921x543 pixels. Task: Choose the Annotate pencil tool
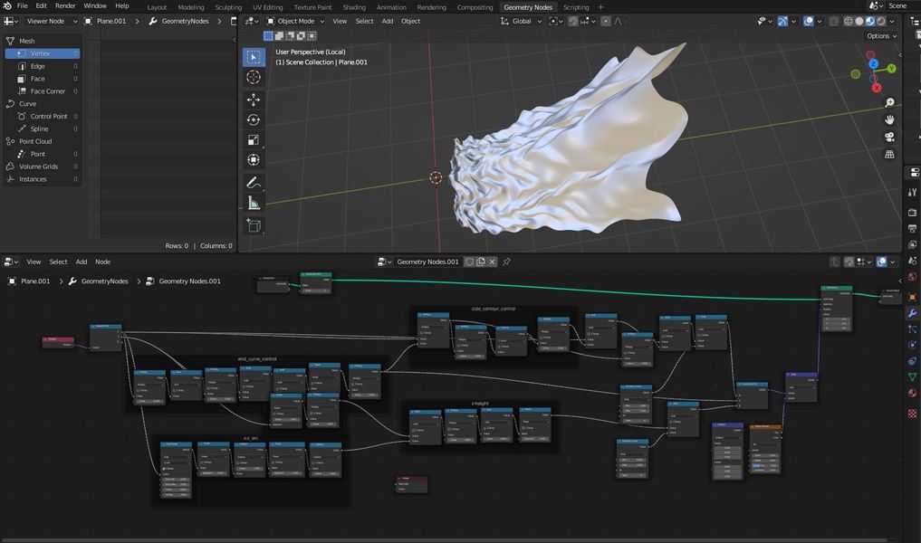[x=254, y=183]
